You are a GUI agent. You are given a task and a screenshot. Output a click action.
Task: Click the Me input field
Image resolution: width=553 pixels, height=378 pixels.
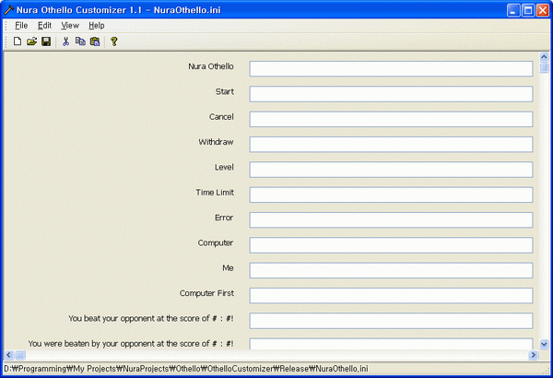tap(391, 270)
